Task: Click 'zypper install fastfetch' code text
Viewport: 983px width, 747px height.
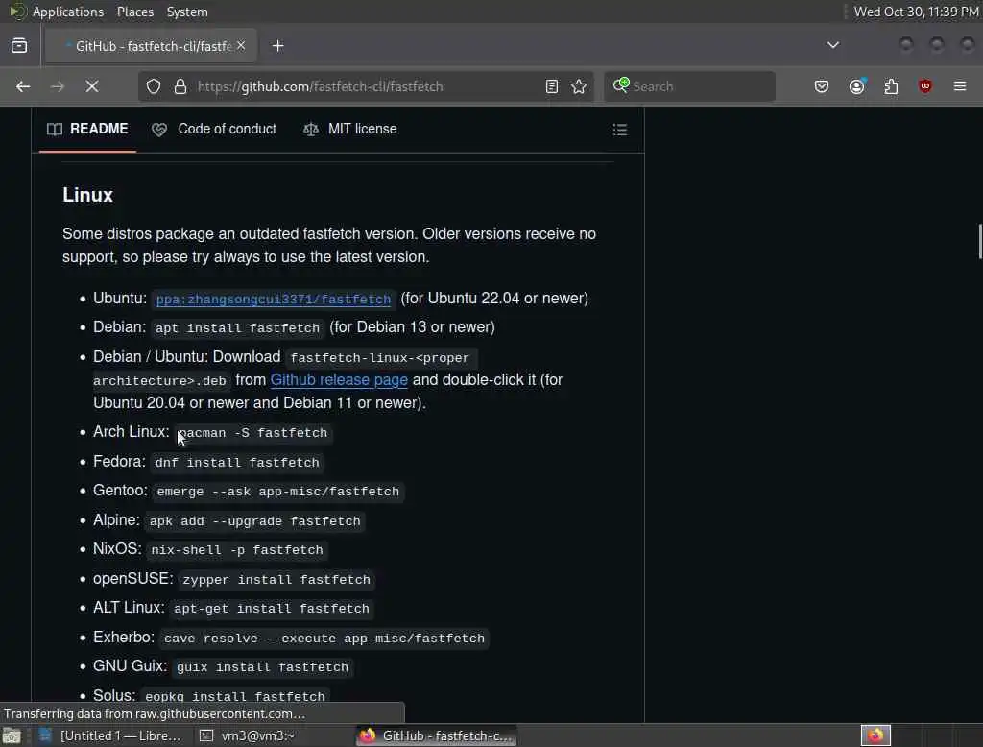Action: tap(276, 580)
